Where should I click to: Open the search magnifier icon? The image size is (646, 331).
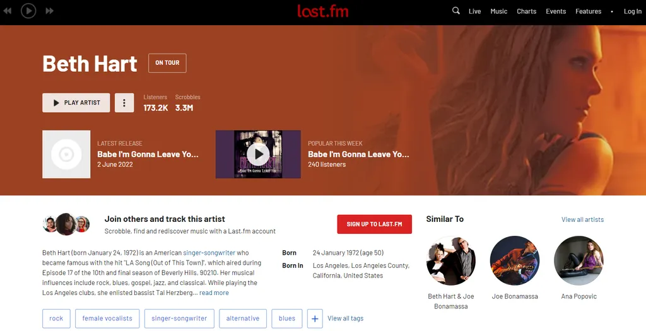pyautogui.click(x=455, y=11)
